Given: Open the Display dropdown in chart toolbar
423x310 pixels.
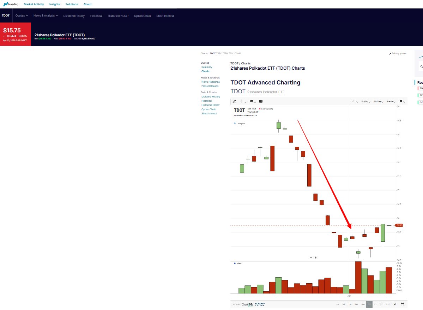Looking at the screenshot, I should click(x=366, y=101).
